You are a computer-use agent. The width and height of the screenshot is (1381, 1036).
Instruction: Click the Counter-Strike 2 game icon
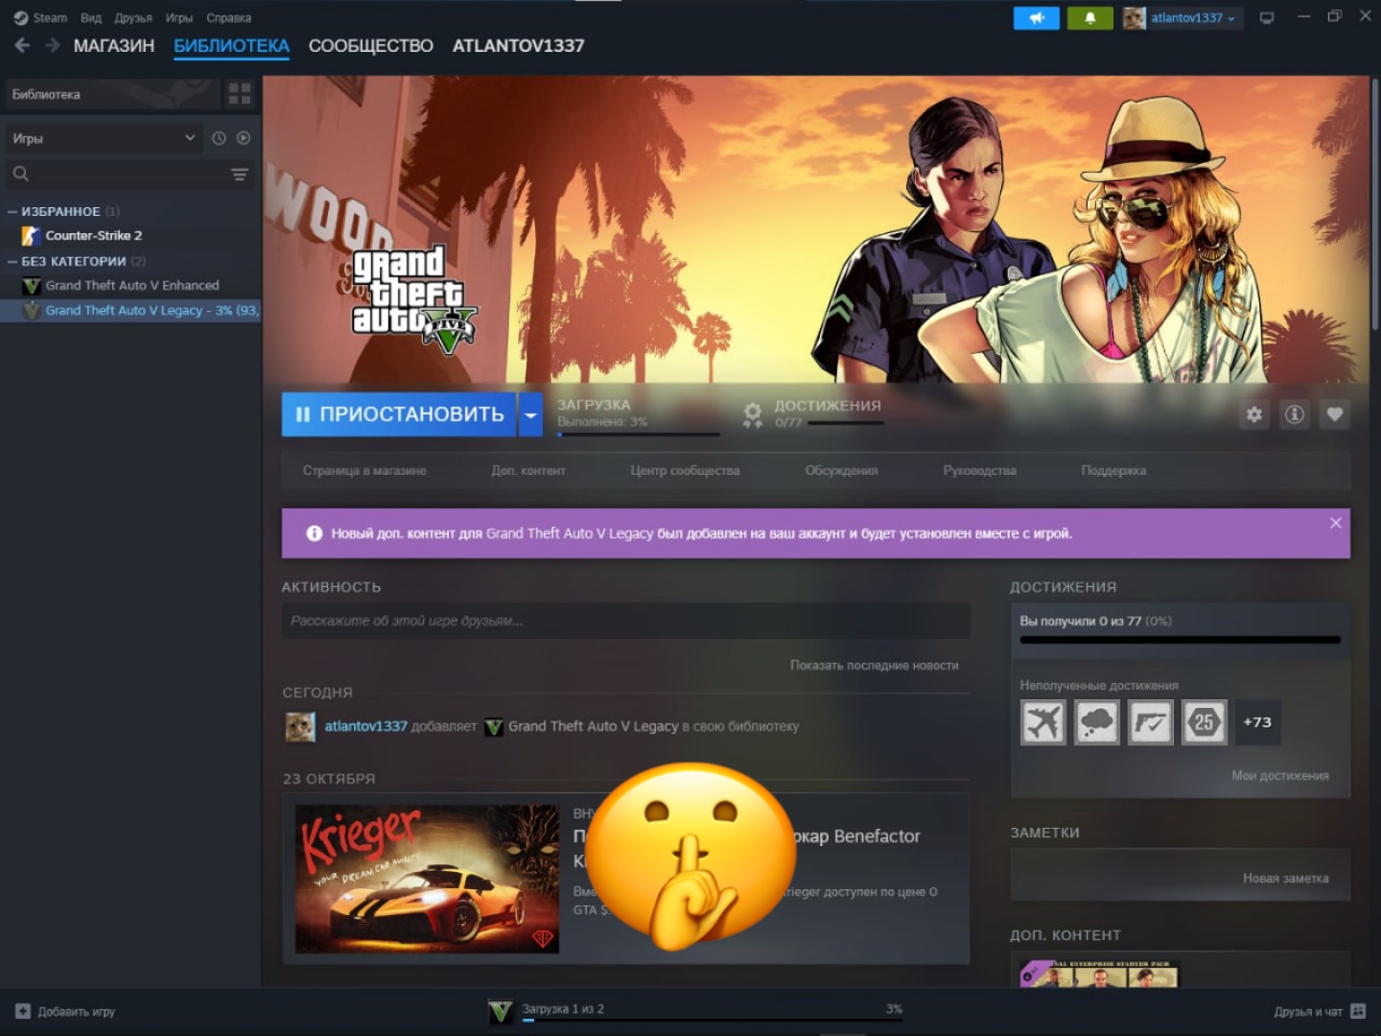(x=31, y=236)
